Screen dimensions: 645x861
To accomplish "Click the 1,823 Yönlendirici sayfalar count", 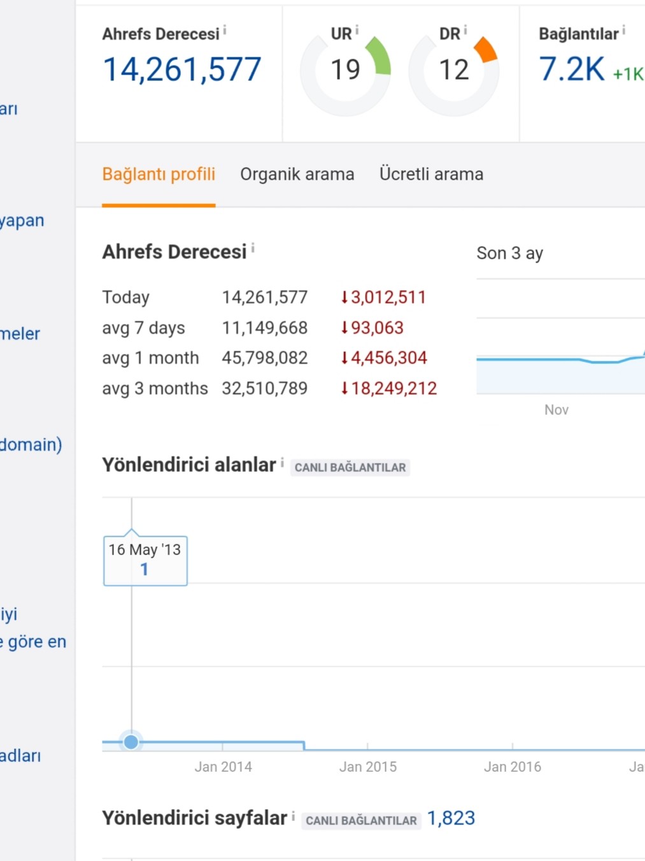I will [x=451, y=818].
